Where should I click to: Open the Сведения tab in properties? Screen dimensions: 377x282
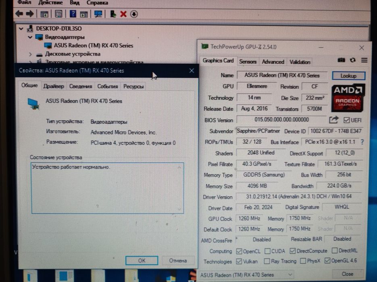pyautogui.click(x=81, y=87)
